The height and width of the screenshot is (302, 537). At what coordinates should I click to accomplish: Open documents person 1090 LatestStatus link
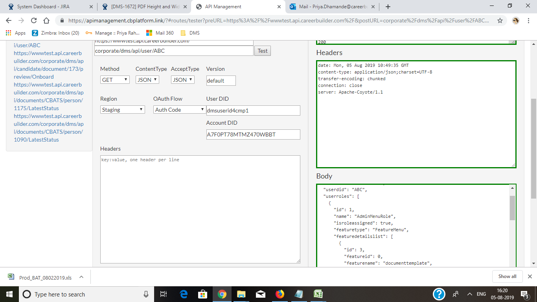click(x=48, y=128)
